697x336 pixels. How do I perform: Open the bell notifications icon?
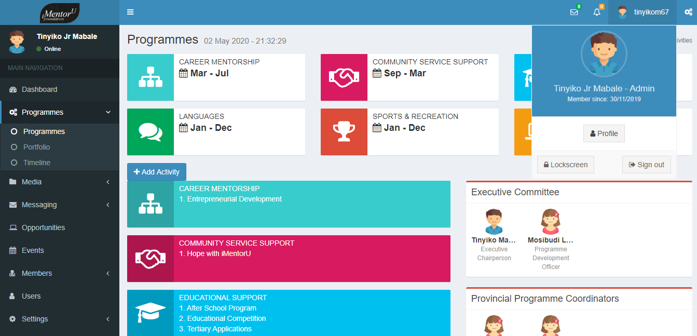(597, 12)
